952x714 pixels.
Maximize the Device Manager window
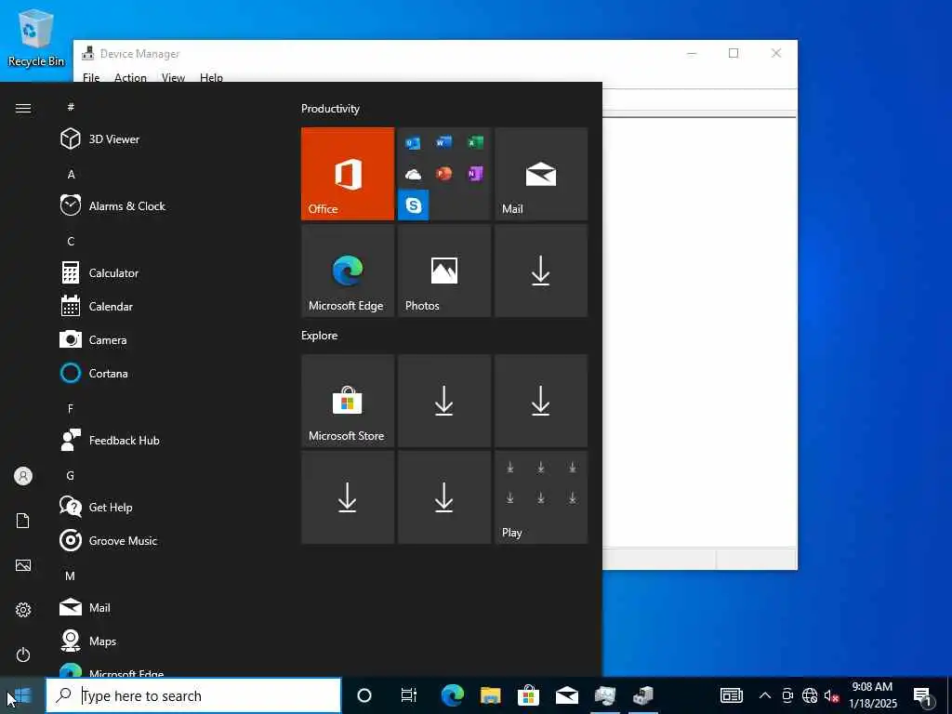click(734, 53)
